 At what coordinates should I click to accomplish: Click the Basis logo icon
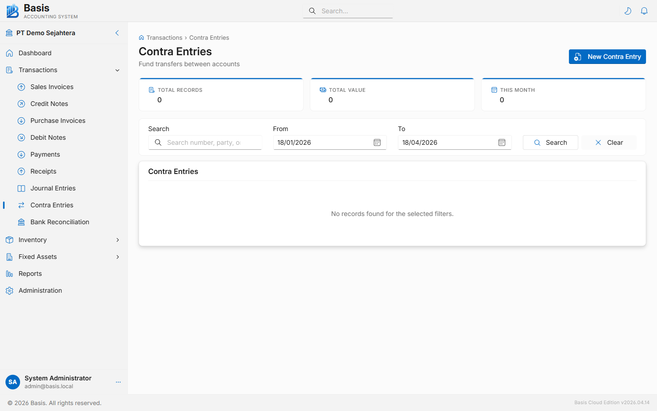(12, 11)
